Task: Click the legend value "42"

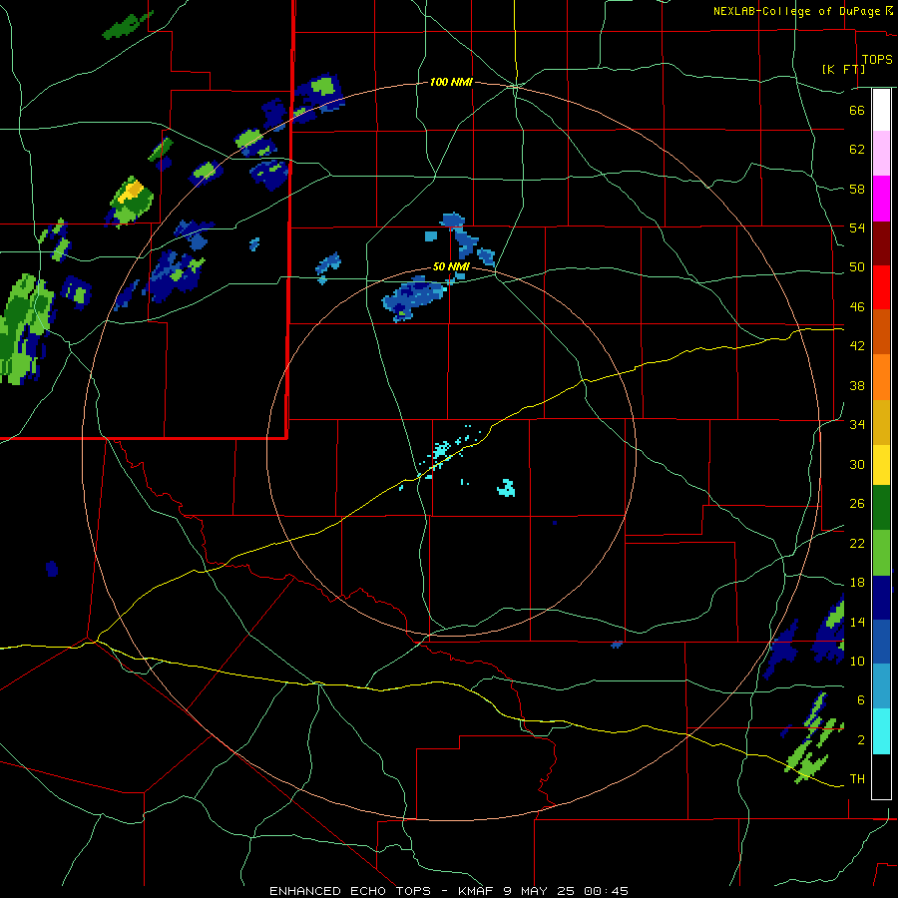Action: (x=857, y=346)
